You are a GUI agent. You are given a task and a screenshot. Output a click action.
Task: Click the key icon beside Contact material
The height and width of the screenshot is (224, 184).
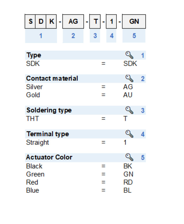[x=129, y=78]
